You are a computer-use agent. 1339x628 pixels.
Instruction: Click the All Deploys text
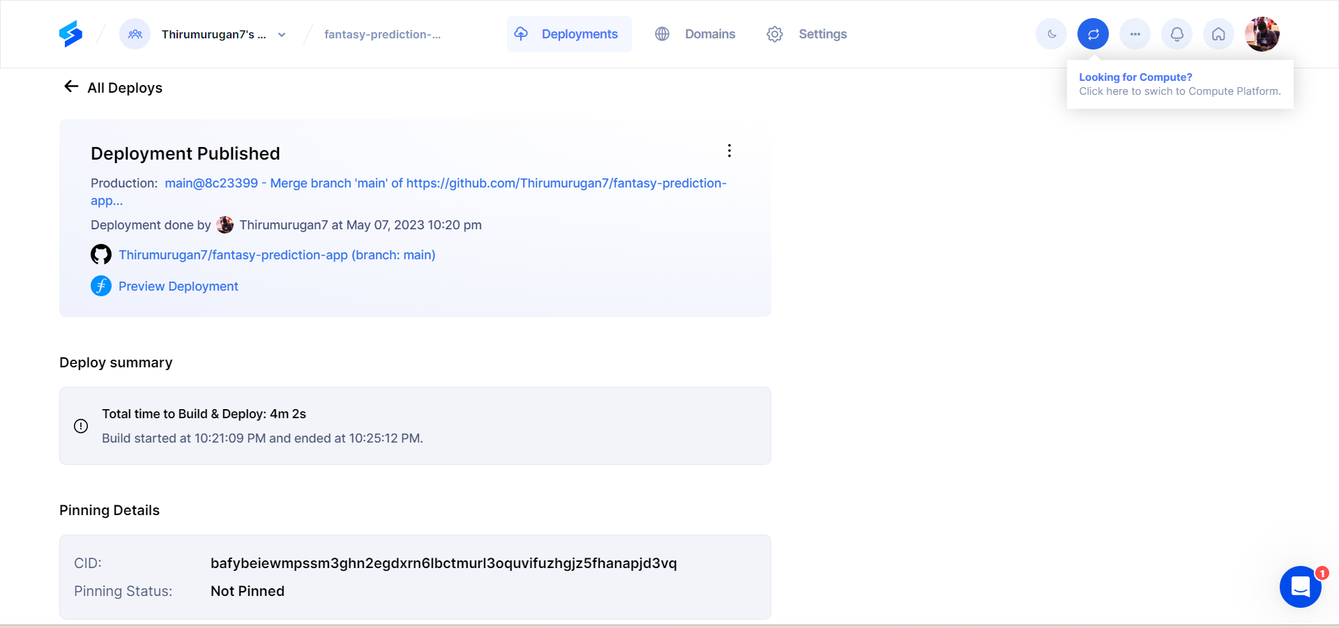tap(125, 88)
